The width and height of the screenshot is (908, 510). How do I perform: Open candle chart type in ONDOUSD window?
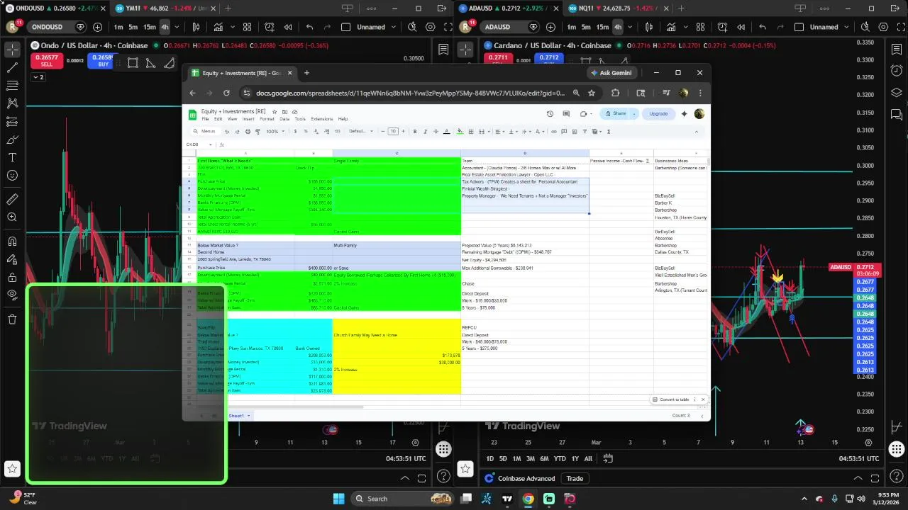click(x=196, y=27)
